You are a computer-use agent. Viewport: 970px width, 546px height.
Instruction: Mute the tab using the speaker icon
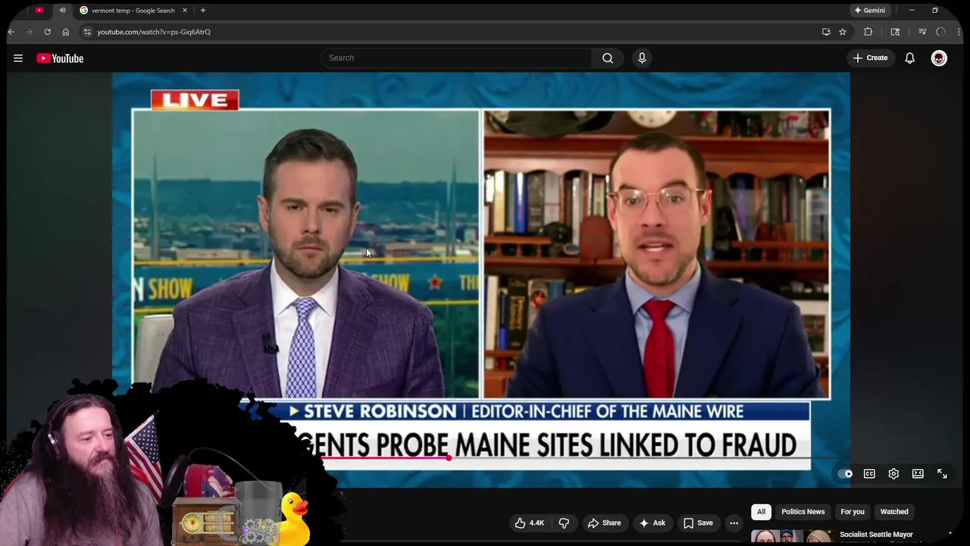tap(62, 11)
